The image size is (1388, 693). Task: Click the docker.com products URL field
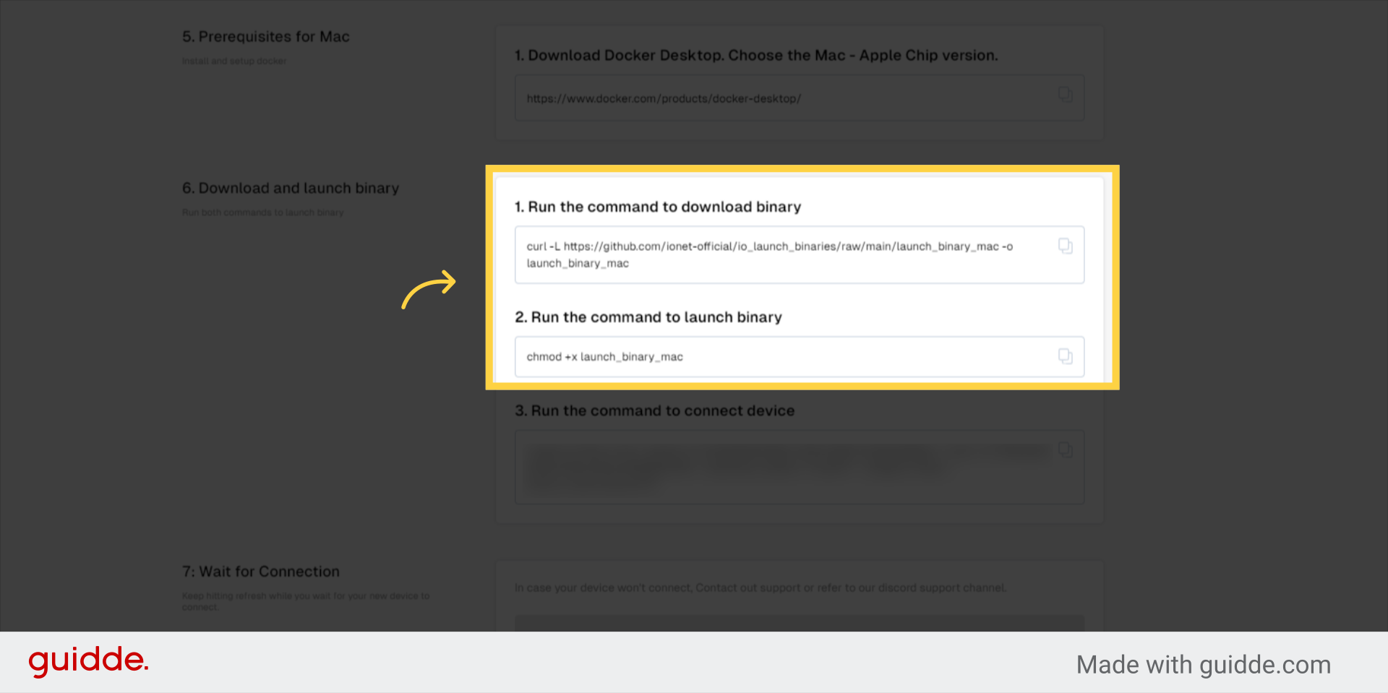pyautogui.click(x=800, y=98)
